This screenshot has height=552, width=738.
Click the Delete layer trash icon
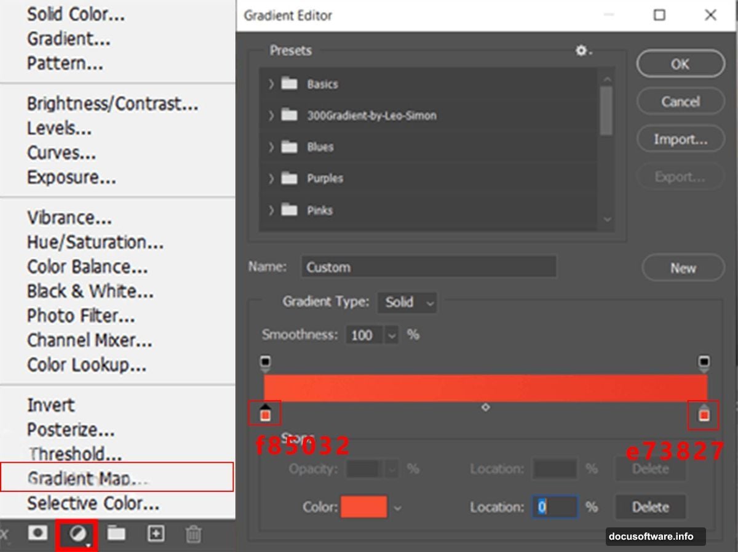click(x=193, y=534)
